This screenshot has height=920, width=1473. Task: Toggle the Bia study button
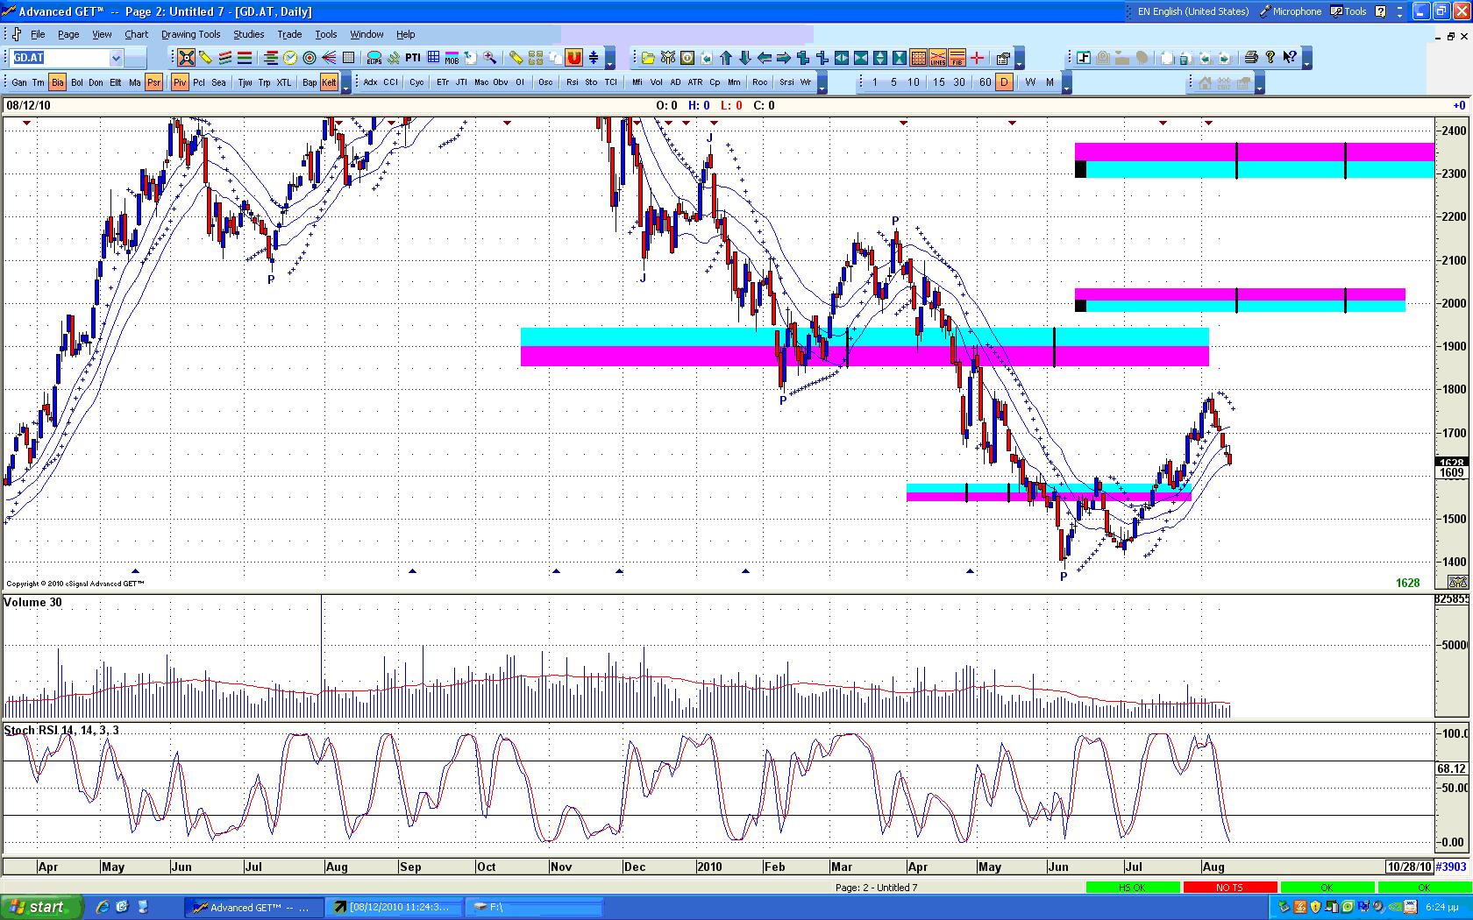pyautogui.click(x=57, y=82)
